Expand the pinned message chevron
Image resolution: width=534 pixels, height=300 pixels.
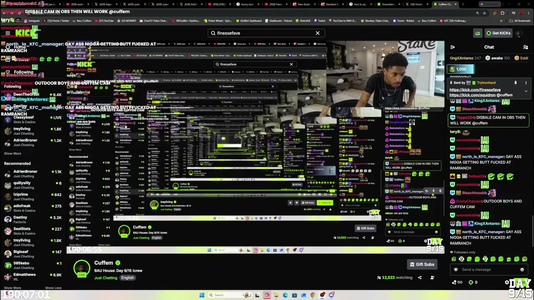pos(526,90)
